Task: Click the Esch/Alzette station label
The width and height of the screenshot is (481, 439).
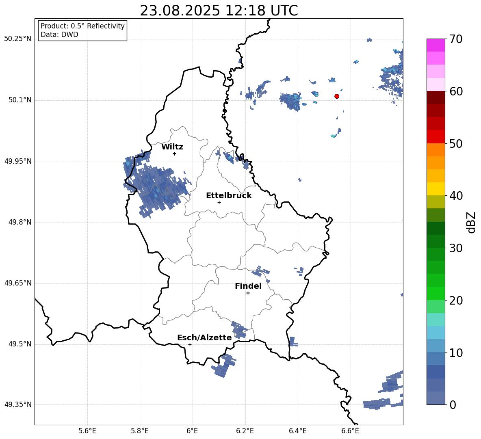Action: 204,337
